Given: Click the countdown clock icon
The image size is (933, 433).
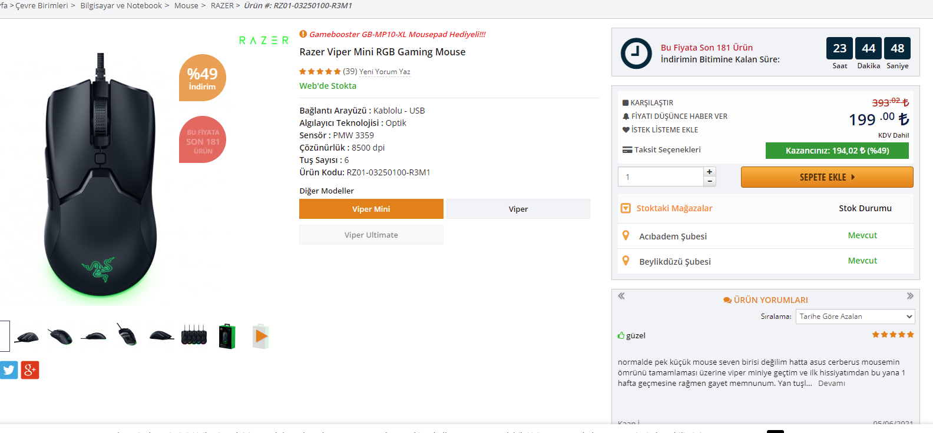Looking at the screenshot, I should coord(636,54).
